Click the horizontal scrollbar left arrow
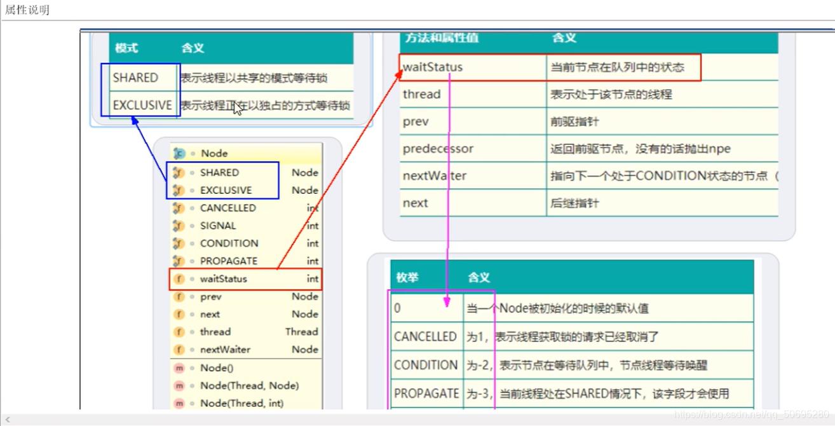This screenshot has width=835, height=426. 8,420
